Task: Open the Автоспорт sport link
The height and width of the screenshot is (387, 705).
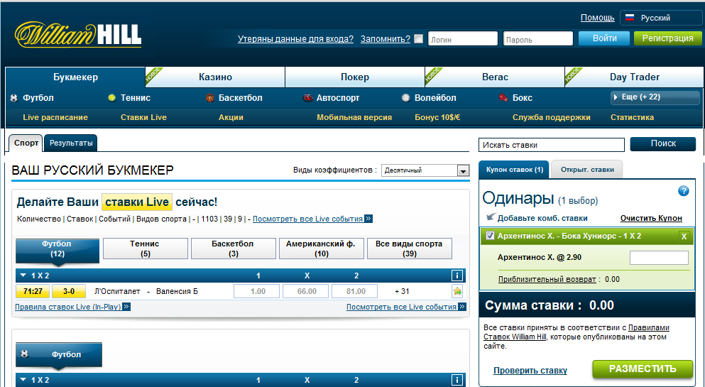Action: [x=332, y=98]
